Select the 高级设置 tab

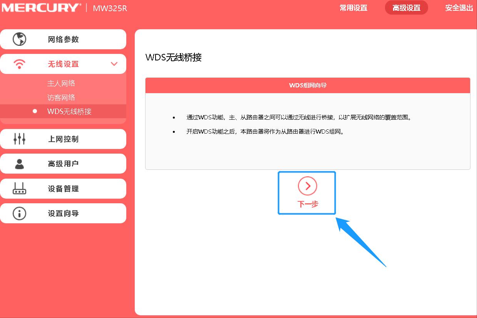pos(406,7)
